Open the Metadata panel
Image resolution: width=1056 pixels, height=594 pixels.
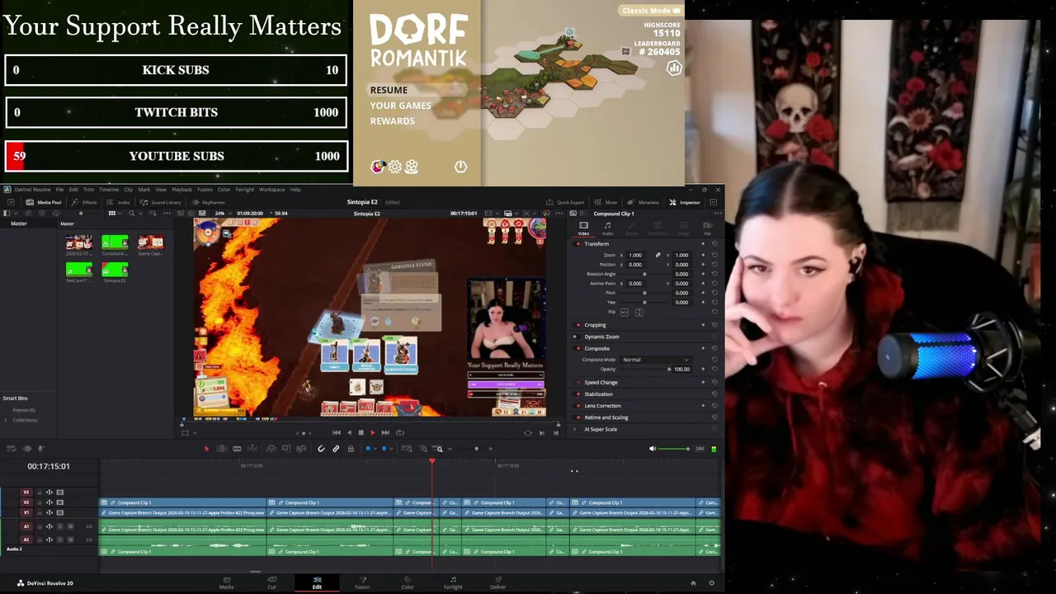[x=643, y=202]
